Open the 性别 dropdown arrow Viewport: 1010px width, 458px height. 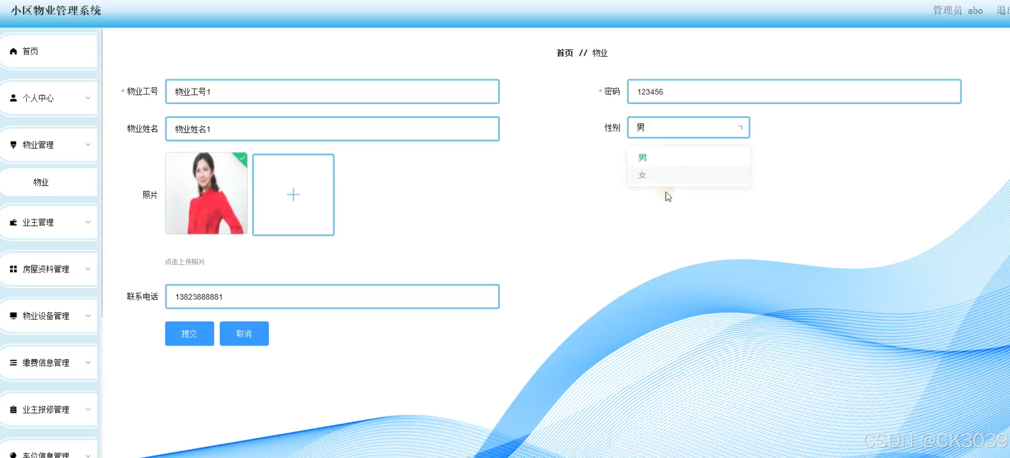tap(740, 127)
